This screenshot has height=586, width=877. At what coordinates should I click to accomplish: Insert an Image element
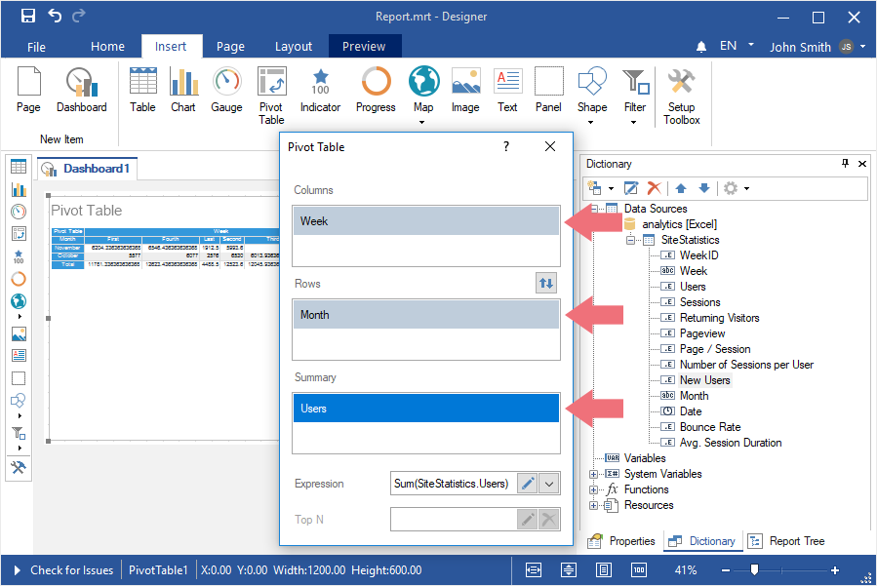click(x=465, y=91)
